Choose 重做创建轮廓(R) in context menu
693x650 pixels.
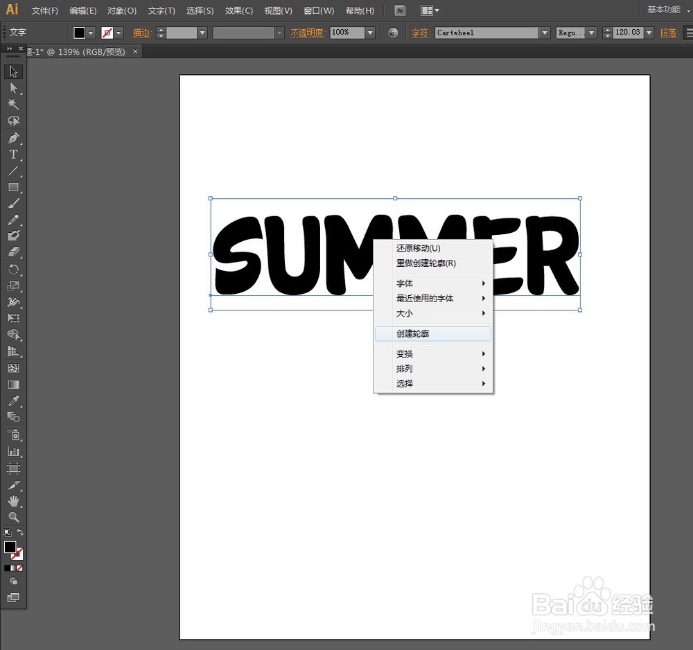coord(433,263)
